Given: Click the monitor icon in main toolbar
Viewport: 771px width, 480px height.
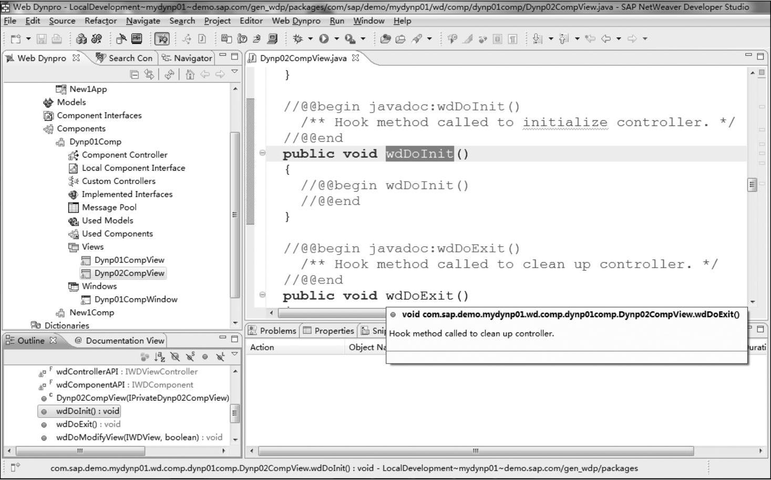Looking at the screenshot, I should pyautogui.click(x=137, y=39).
